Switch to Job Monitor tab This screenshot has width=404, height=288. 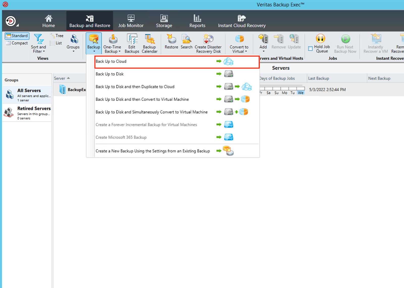(131, 21)
